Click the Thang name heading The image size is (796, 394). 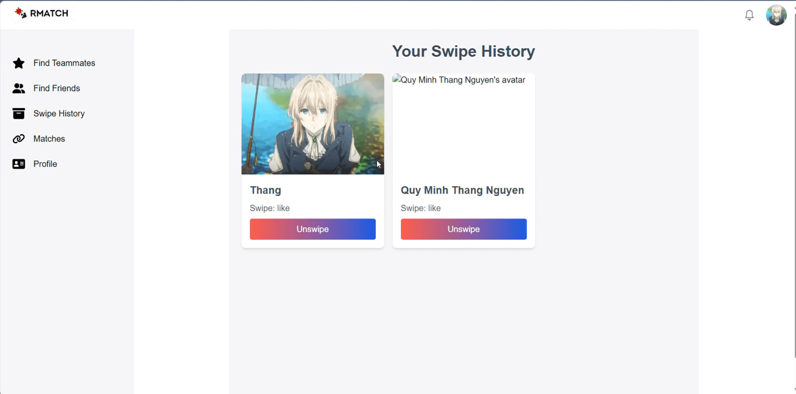coord(265,190)
